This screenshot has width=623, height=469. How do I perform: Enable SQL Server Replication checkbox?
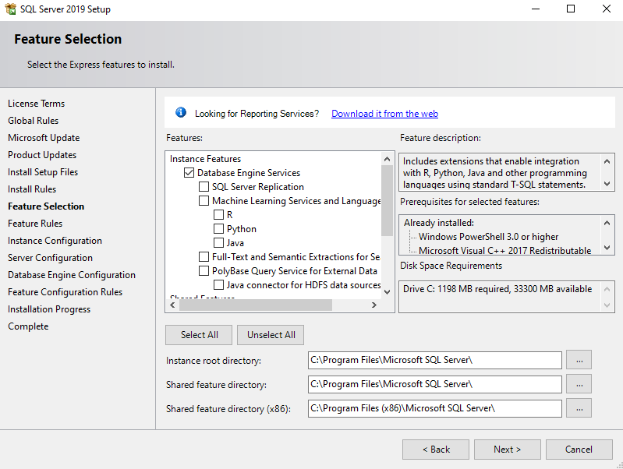click(x=204, y=187)
